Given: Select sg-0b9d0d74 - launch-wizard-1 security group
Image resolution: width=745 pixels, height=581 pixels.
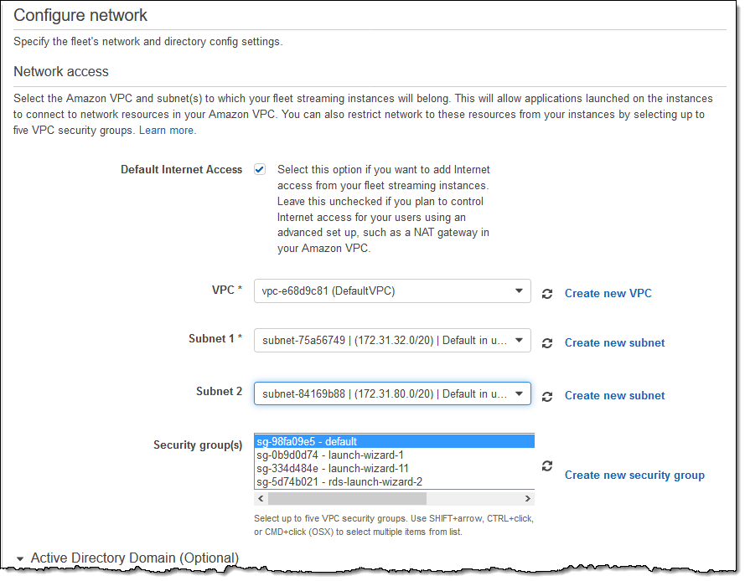Looking at the screenshot, I should pyautogui.click(x=394, y=455).
